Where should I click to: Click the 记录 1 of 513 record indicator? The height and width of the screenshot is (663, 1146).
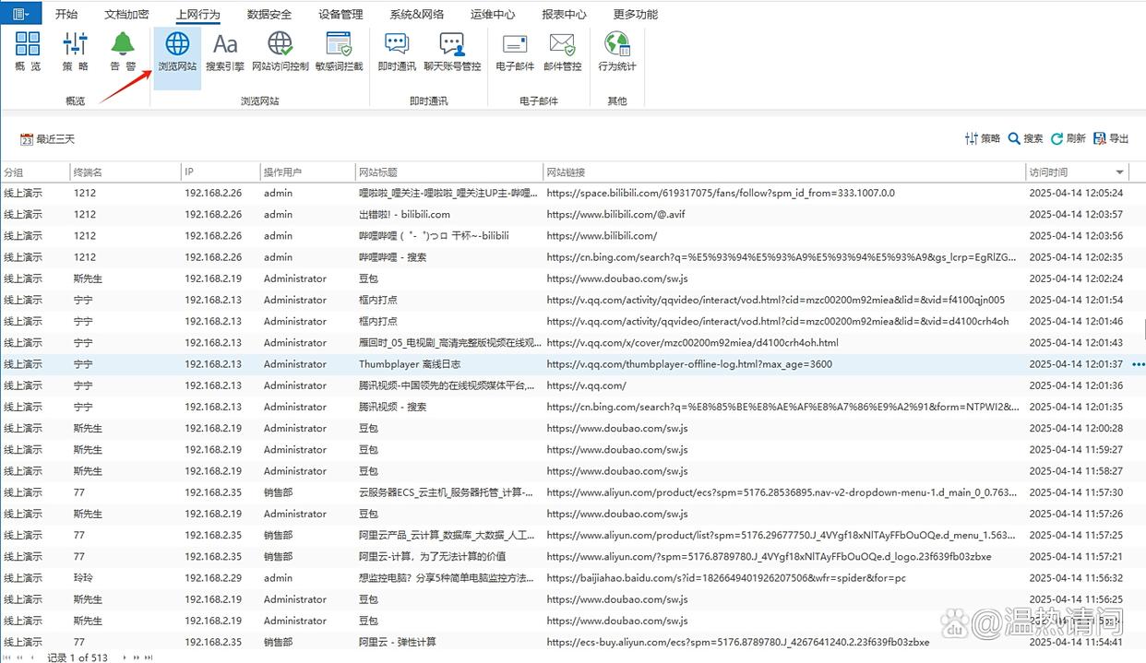coord(78,657)
